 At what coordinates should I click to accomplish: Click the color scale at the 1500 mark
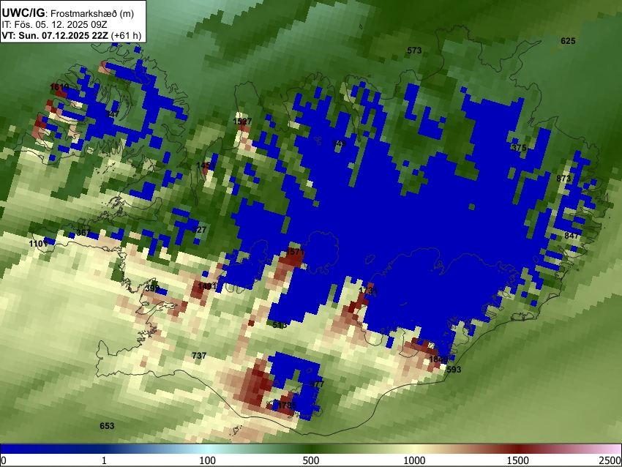pos(518,460)
